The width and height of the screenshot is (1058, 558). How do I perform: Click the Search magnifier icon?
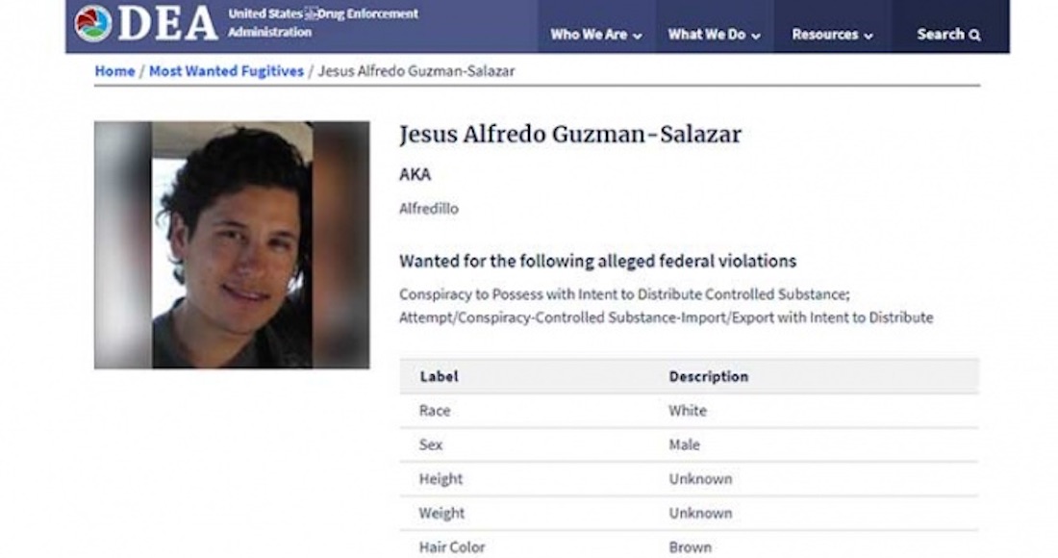tap(975, 35)
